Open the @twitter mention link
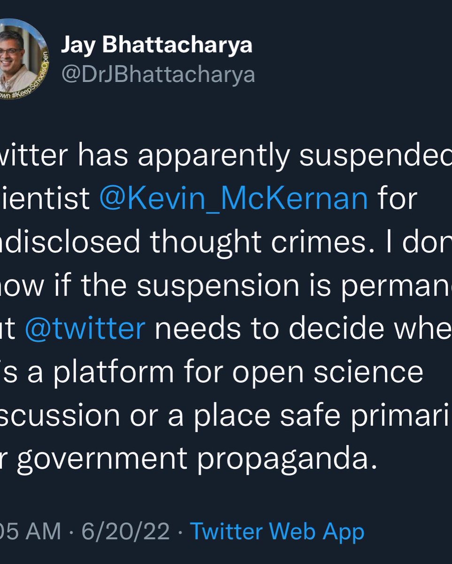The width and height of the screenshot is (452, 564). tap(85, 328)
